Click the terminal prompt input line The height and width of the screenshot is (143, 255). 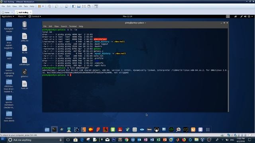[135, 75]
